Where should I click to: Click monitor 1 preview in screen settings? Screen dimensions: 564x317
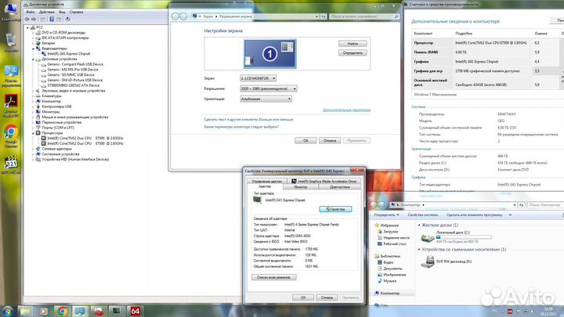pos(269,54)
